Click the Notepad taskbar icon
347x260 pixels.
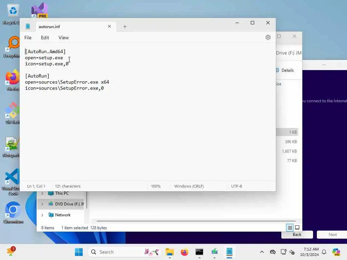(229, 252)
